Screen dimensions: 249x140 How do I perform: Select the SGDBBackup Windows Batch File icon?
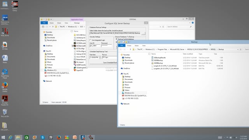[152, 60]
